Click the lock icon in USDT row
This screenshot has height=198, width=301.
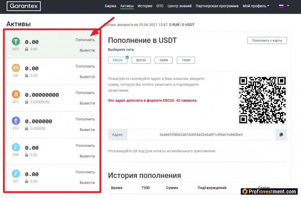[x=27, y=49]
